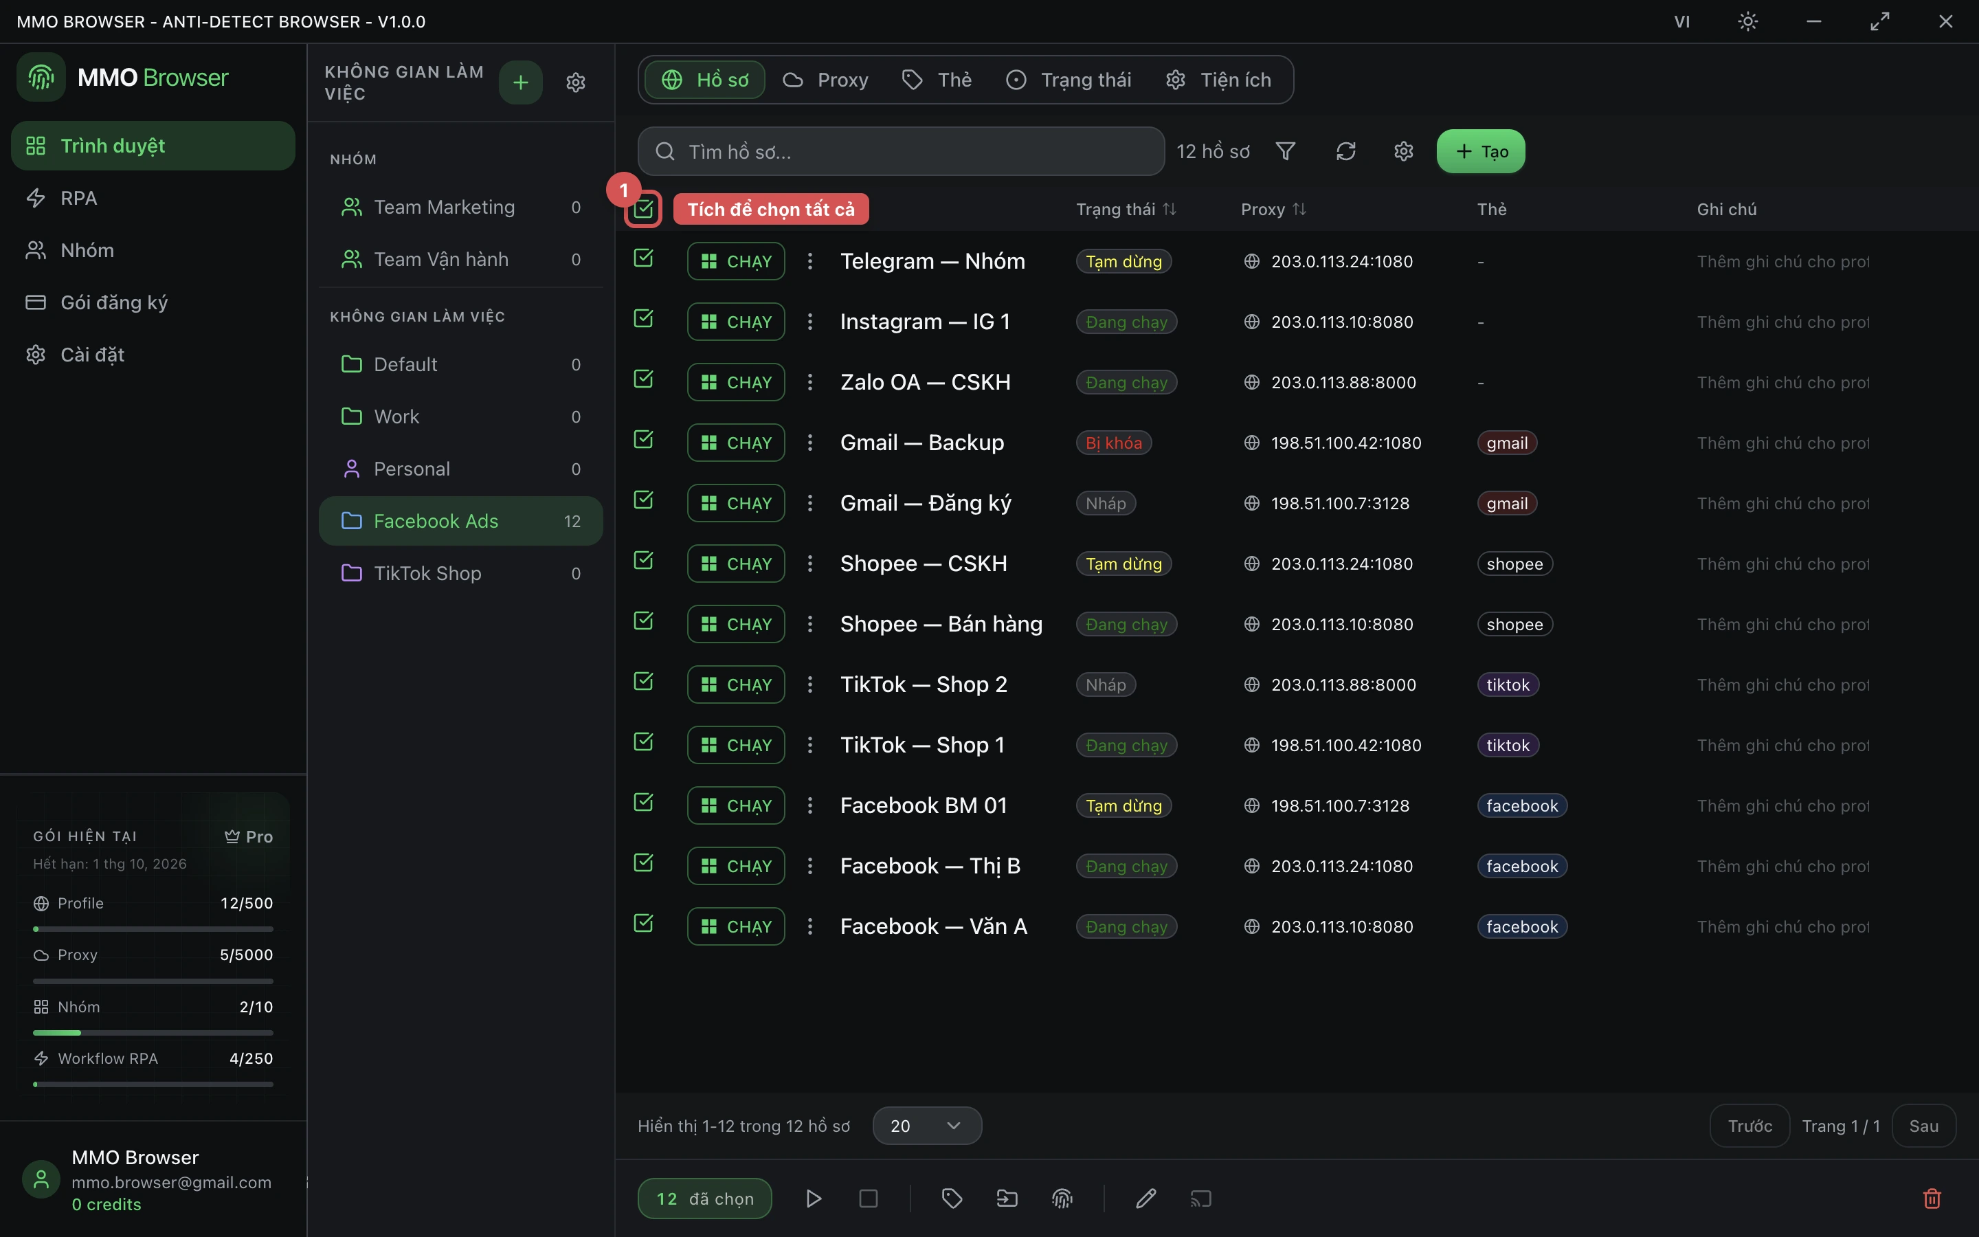
Task: Switch to the Proxy tab
Action: 826,80
